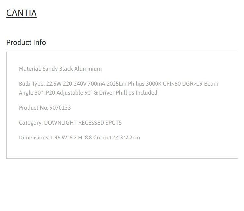The width and height of the screenshot is (244, 211).
Task: Click the DOWNLIGHT RECESSED SPOTS category text
Action: [x=83, y=123]
